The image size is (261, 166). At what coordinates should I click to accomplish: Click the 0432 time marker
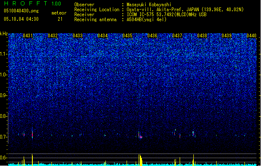(x=53, y=36)
